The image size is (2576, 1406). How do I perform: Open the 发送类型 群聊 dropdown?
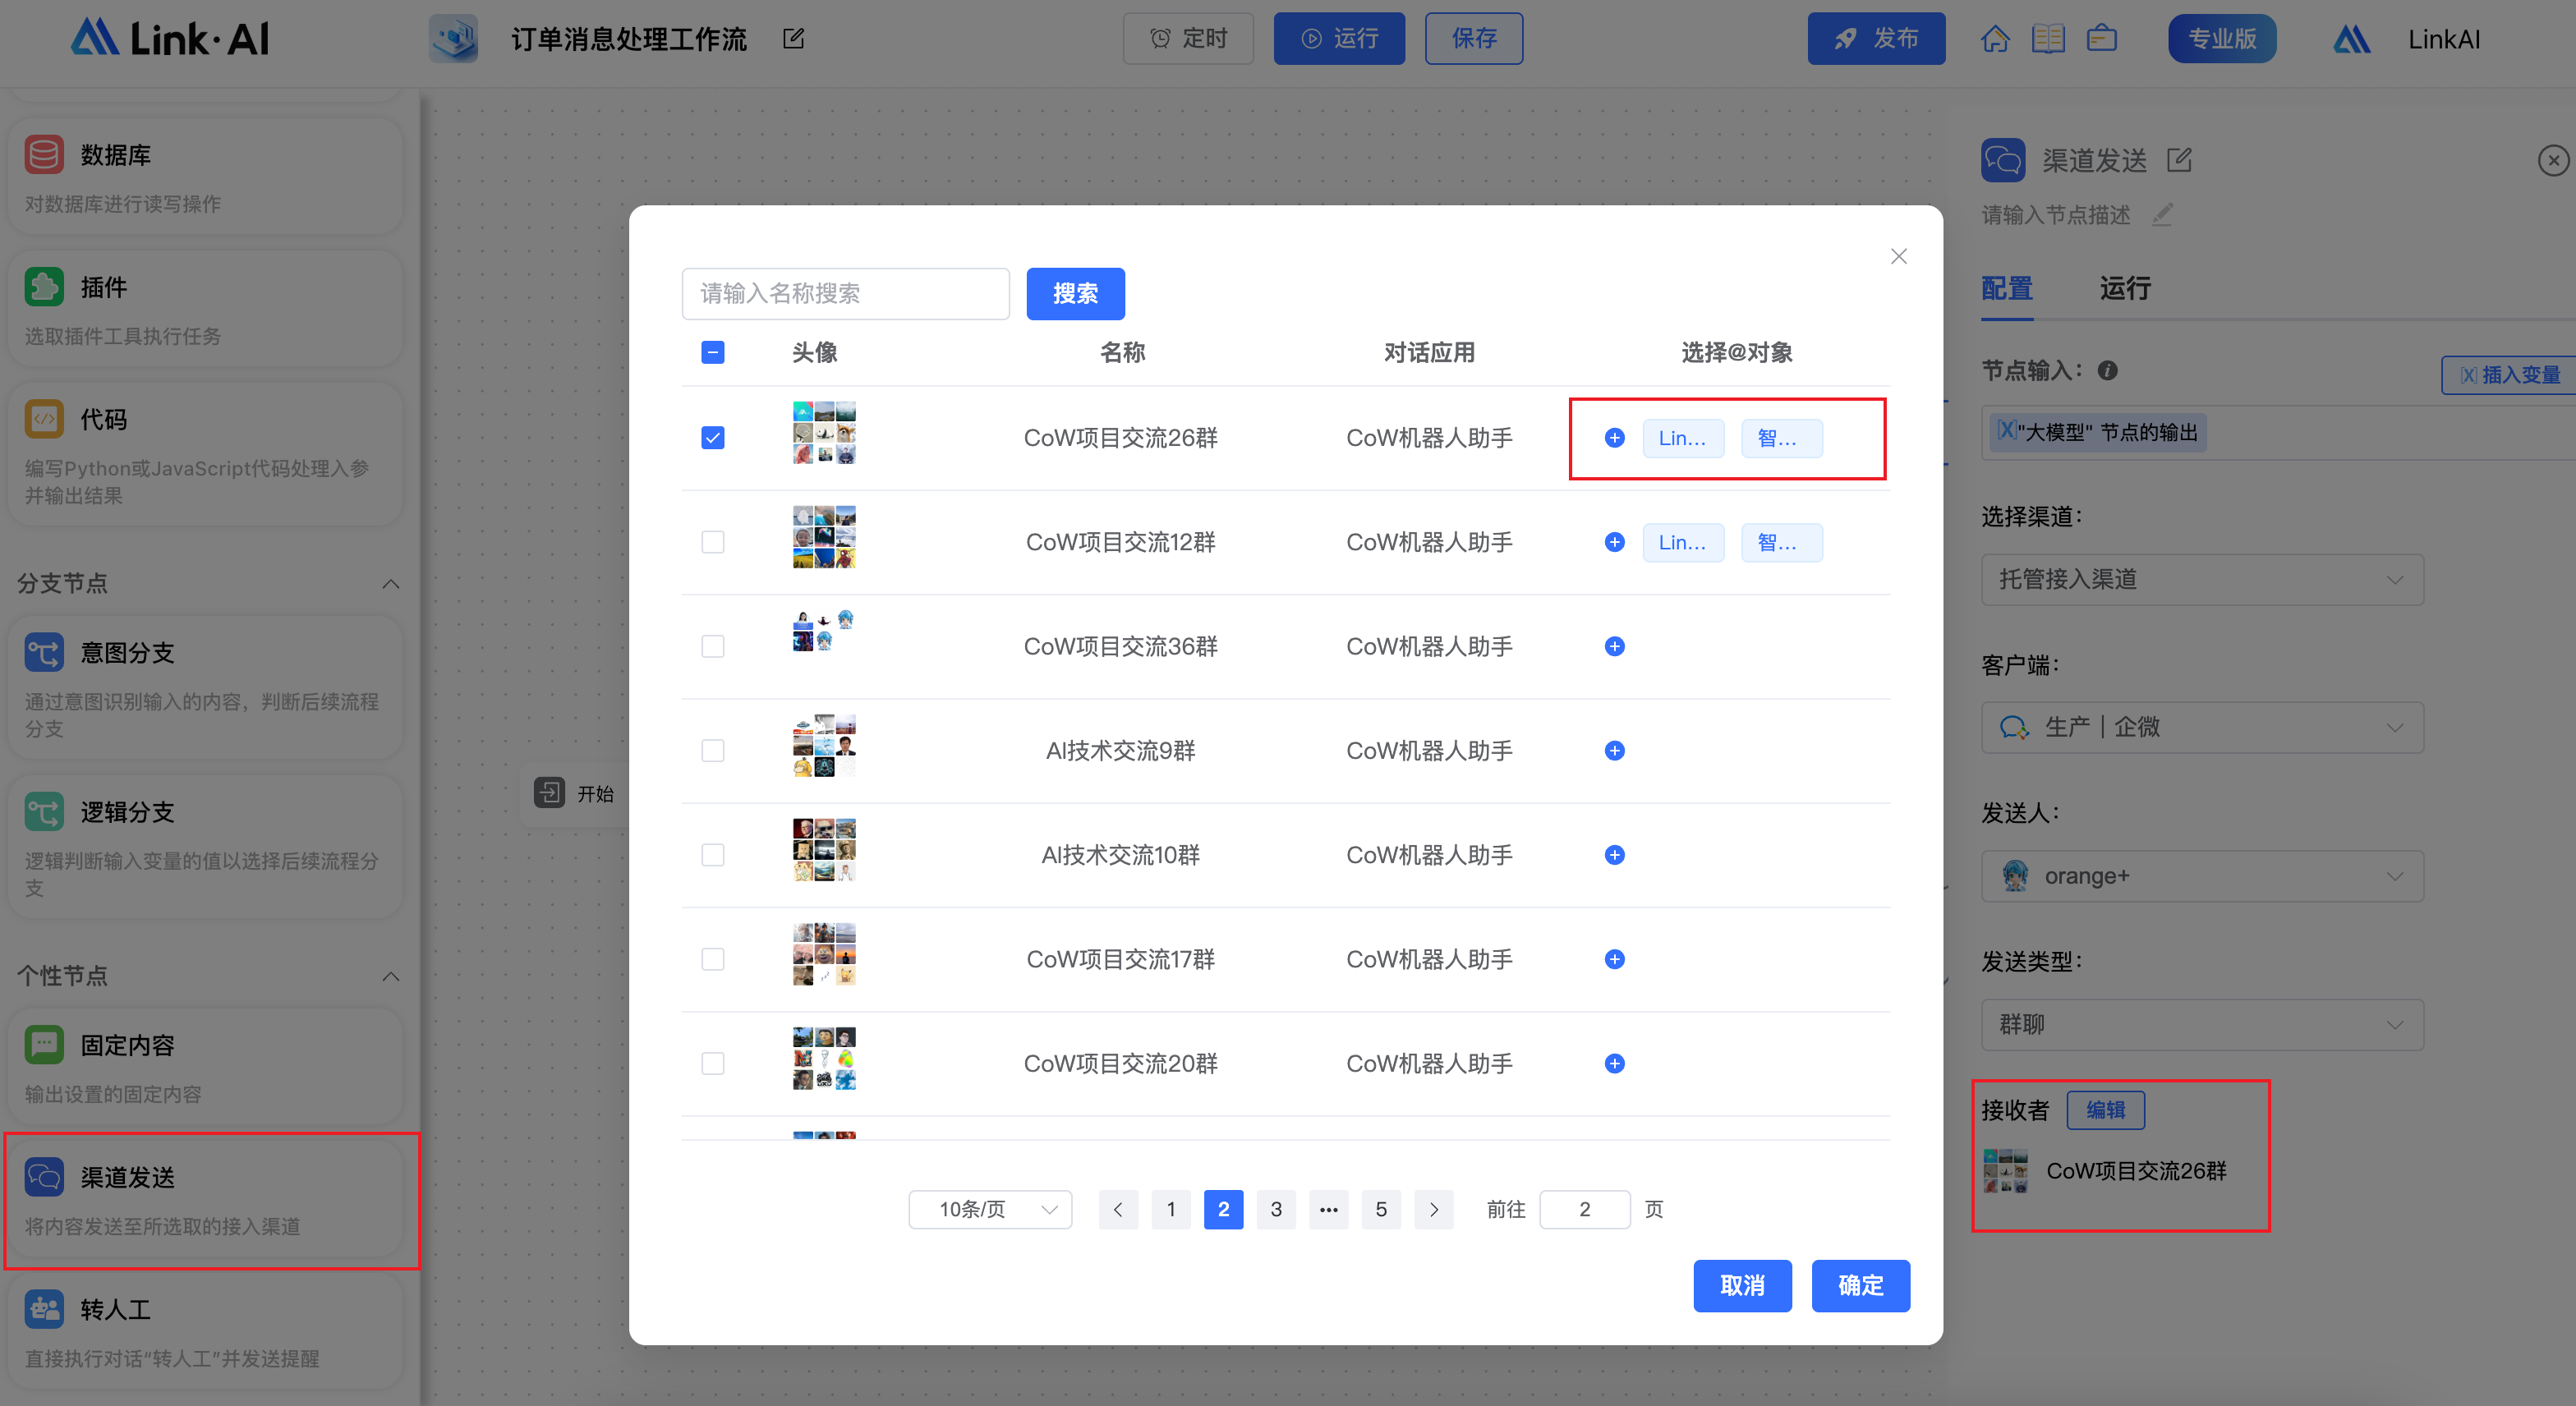point(2202,1024)
